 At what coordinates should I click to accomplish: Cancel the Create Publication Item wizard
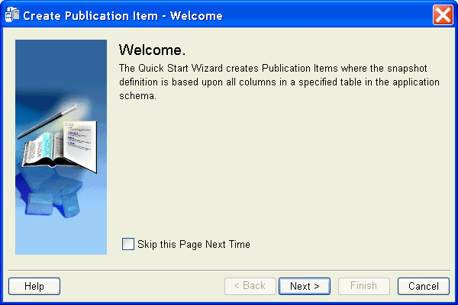coord(423,286)
